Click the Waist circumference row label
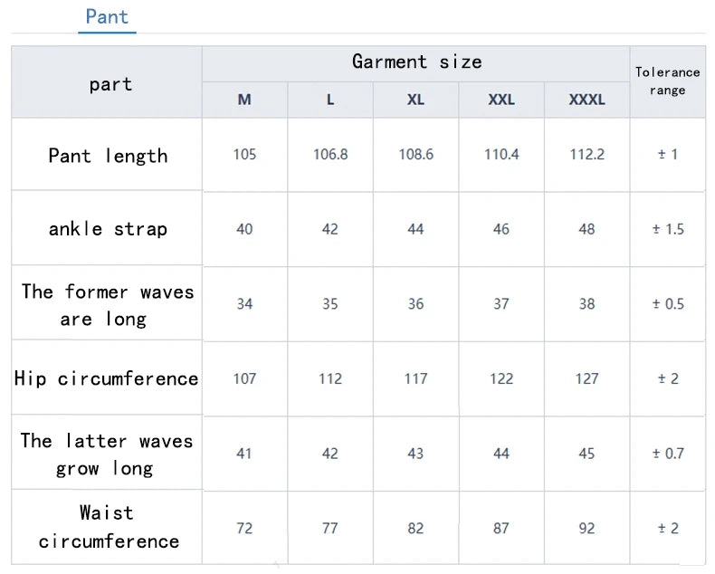The height and width of the screenshot is (574, 715). pos(108,527)
